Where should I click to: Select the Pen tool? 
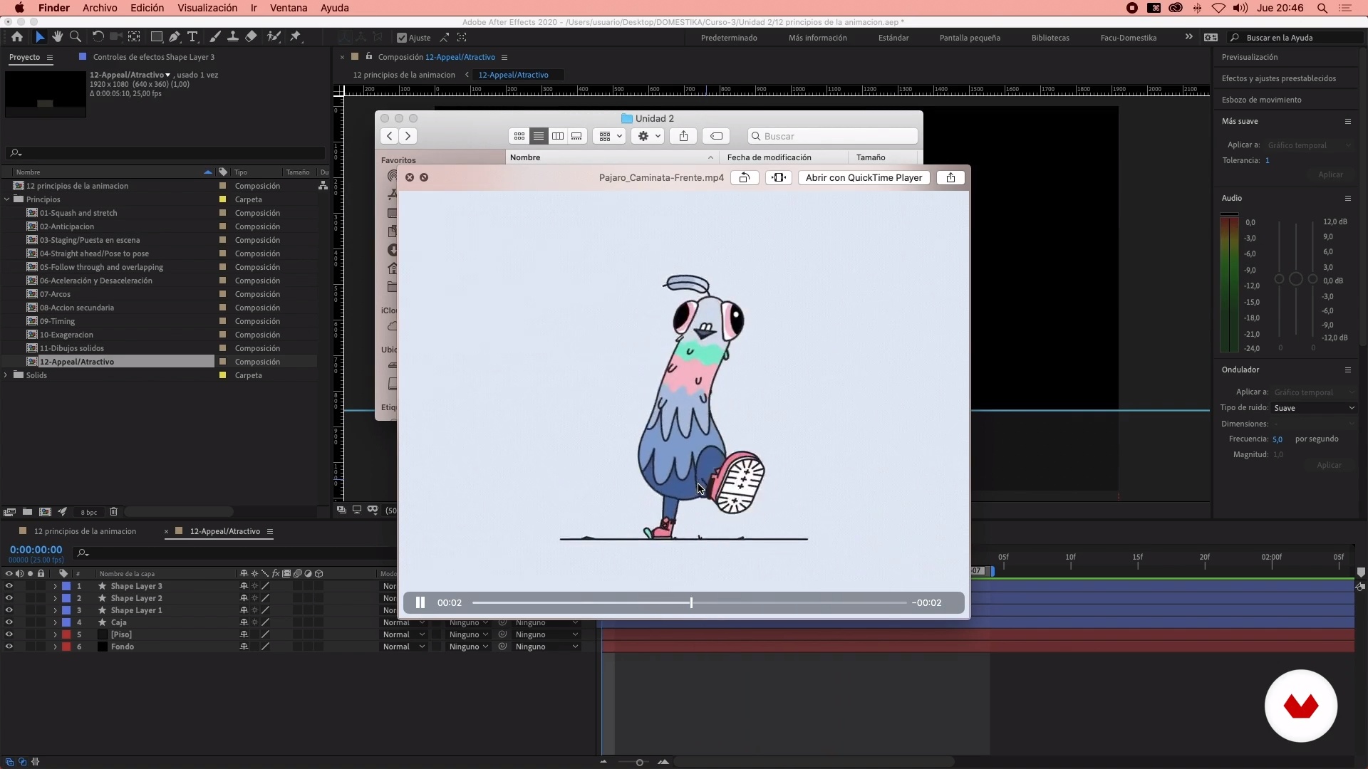[x=175, y=37]
